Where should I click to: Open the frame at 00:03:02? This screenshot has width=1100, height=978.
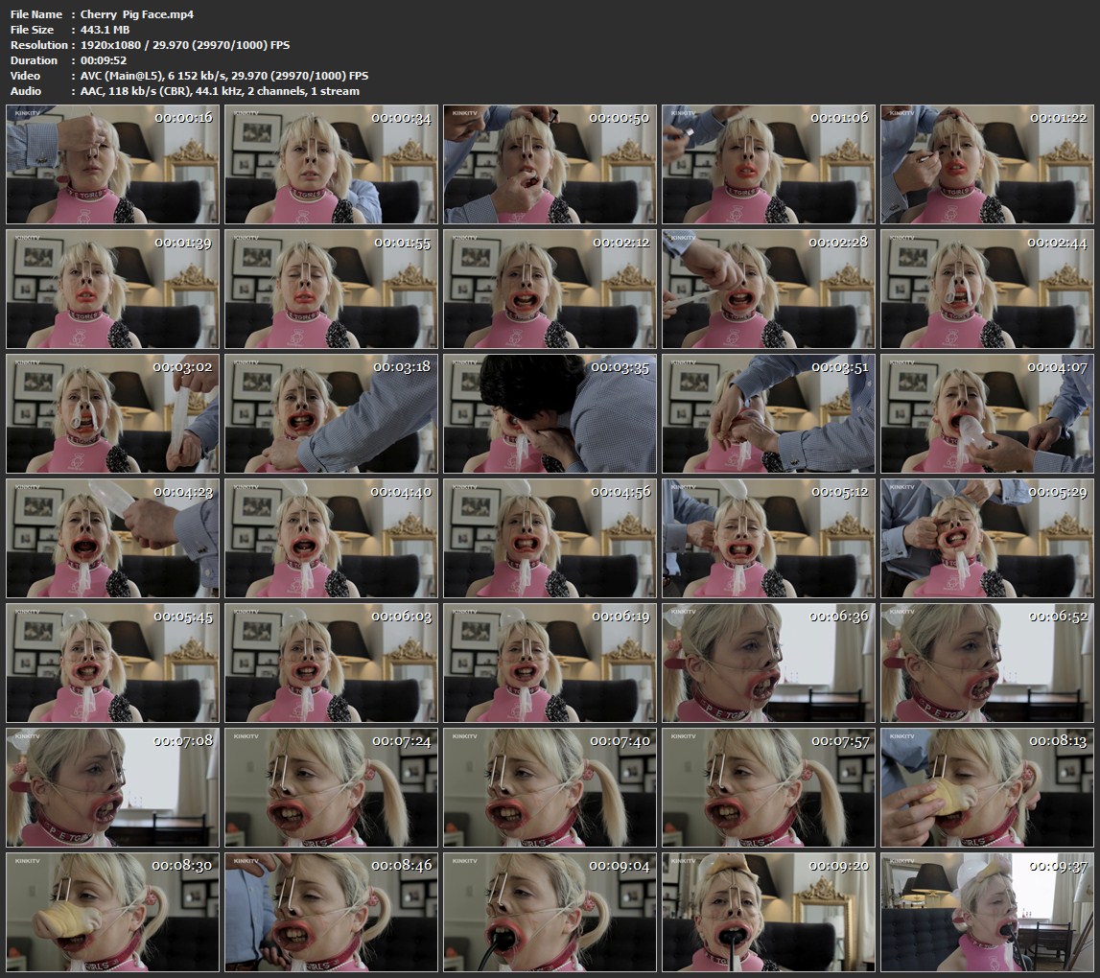(112, 413)
